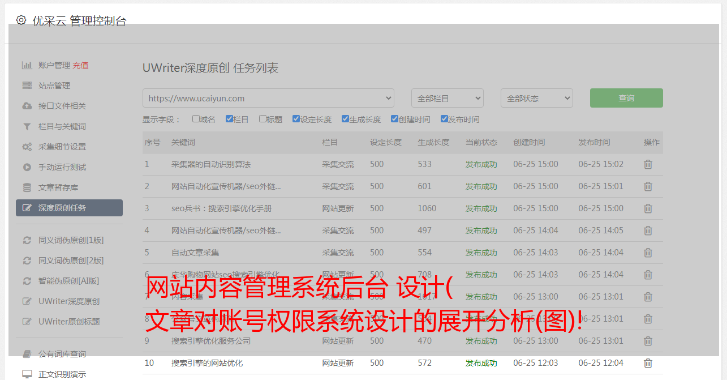Uncheck the 设定长度 field checkbox
Screen dimensions: 727x380
[296, 119]
